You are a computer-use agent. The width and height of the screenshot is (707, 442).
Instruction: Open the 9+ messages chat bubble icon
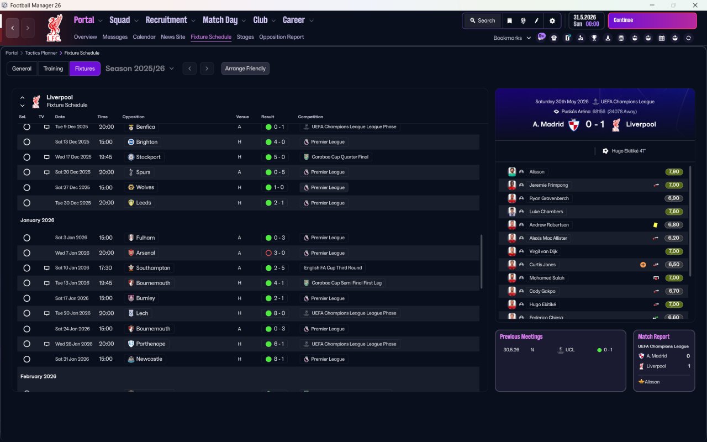point(541,38)
